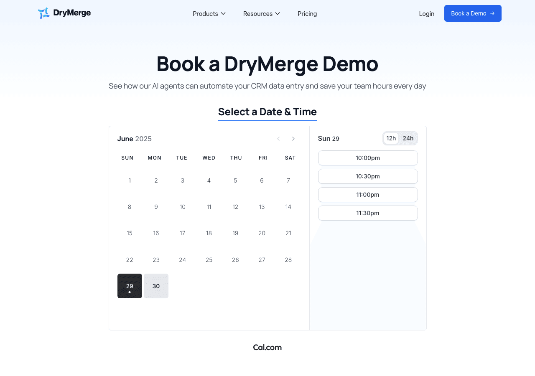
Task: Click date 19 in June calendar
Action: [x=235, y=233]
